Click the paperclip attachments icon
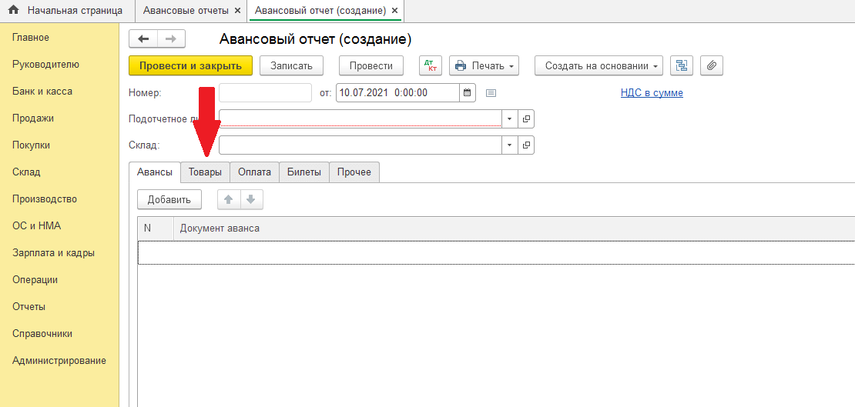The width and height of the screenshot is (855, 407). [712, 66]
